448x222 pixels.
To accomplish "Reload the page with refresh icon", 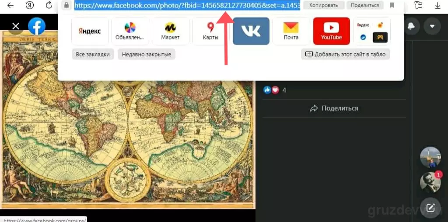I will coord(49,5).
